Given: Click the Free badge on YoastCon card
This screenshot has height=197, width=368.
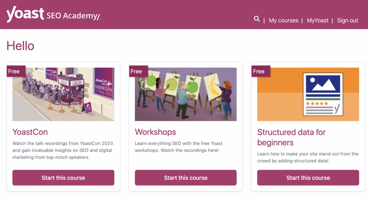Looking at the screenshot, I should pyautogui.click(x=14, y=71).
